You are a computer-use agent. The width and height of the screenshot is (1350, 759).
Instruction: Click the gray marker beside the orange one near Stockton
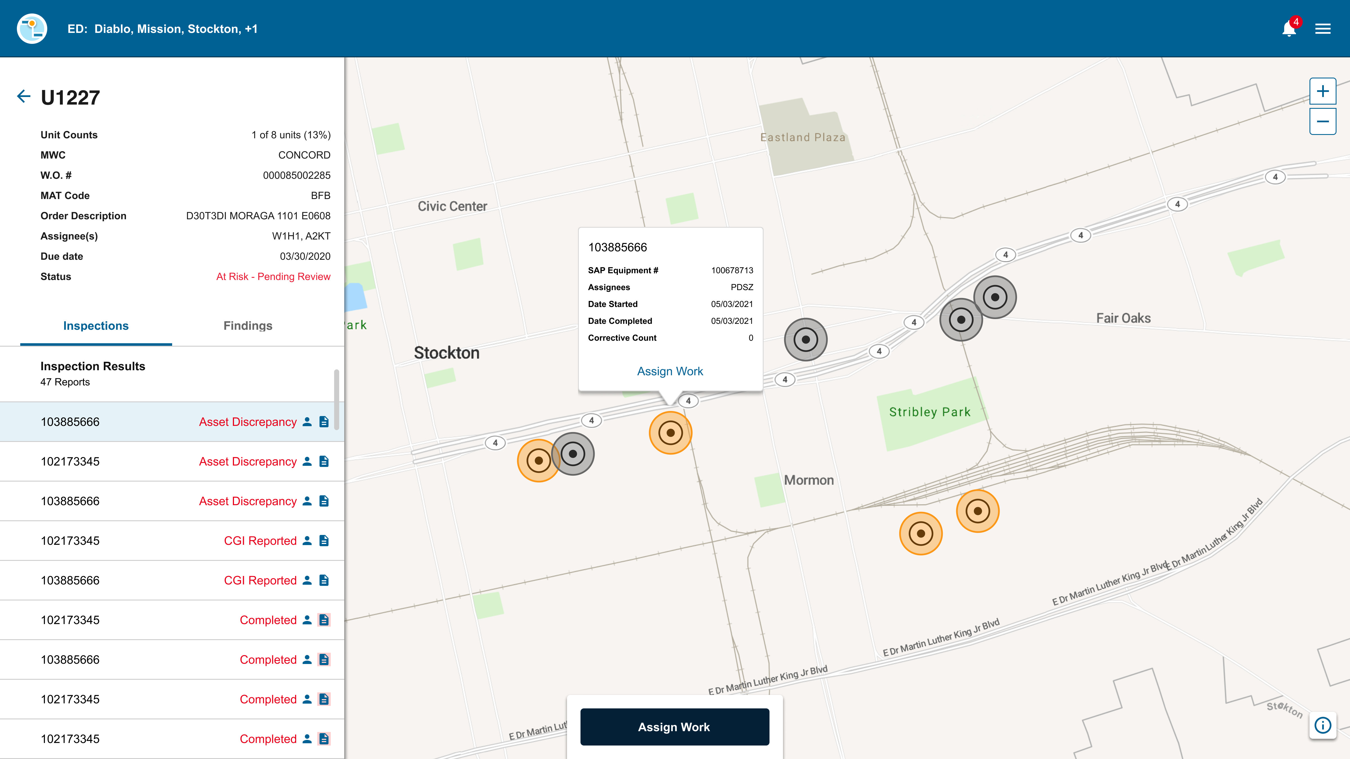pyautogui.click(x=572, y=454)
